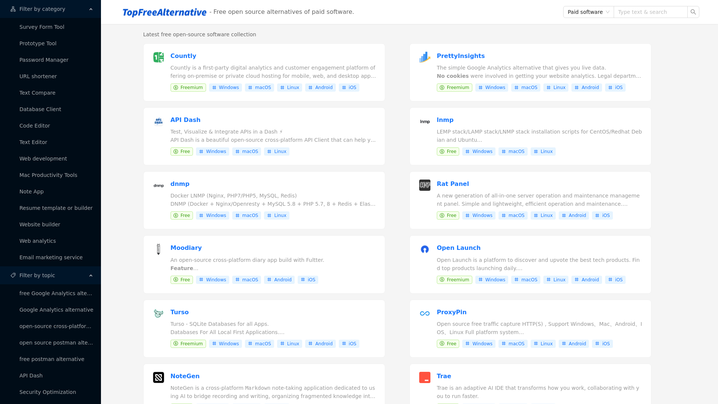Viewport: 718px width, 404px height.
Task: Click Countly's Freemium tag
Action: pos(188,88)
